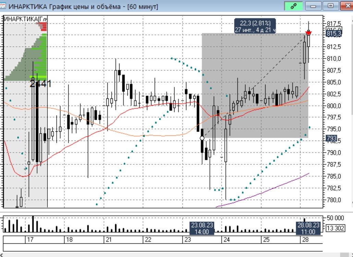Click the 22,3 (2.81%) measurement label

tap(255, 26)
